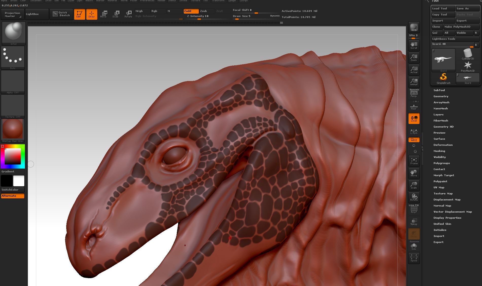Image resolution: width=482 pixels, height=286 pixels.
Task: Expand the Deformation section
Action: pyautogui.click(x=443, y=145)
